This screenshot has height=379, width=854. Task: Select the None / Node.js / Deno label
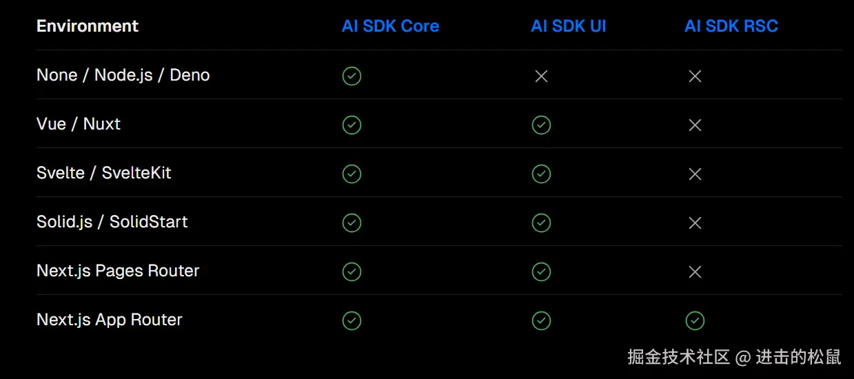coord(123,75)
